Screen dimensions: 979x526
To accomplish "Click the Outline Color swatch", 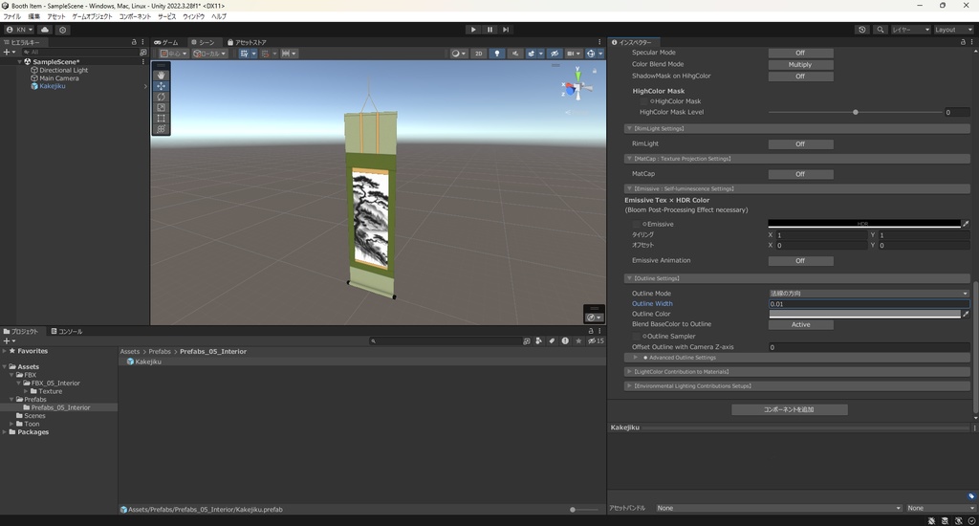I will click(864, 315).
